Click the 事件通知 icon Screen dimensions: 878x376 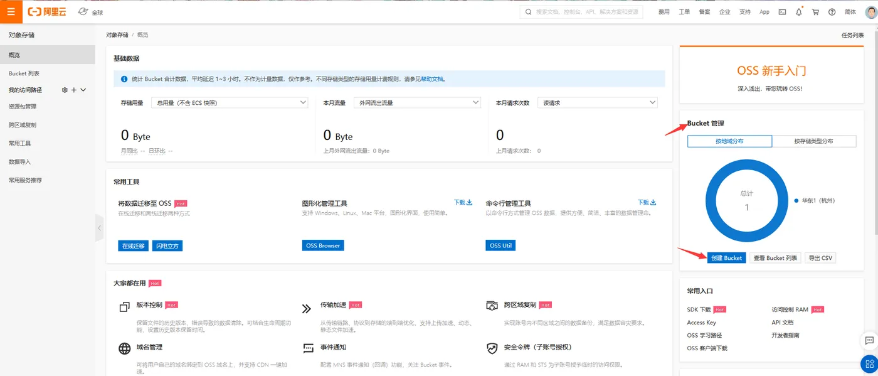308,348
